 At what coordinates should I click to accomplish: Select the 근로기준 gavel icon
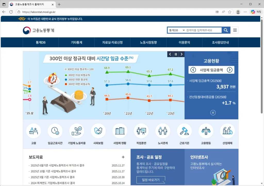click(184, 131)
